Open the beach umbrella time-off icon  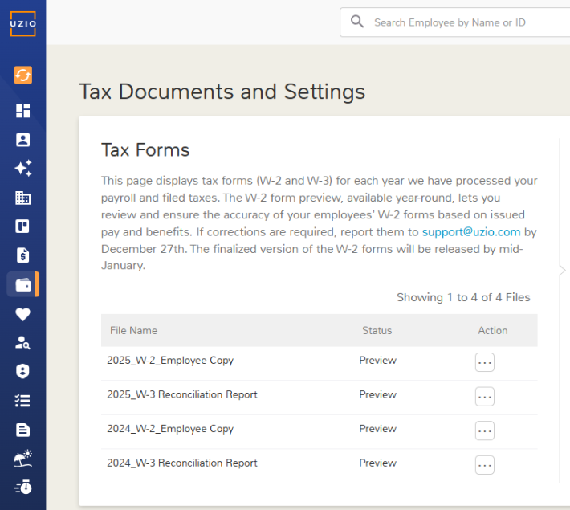tap(23, 459)
